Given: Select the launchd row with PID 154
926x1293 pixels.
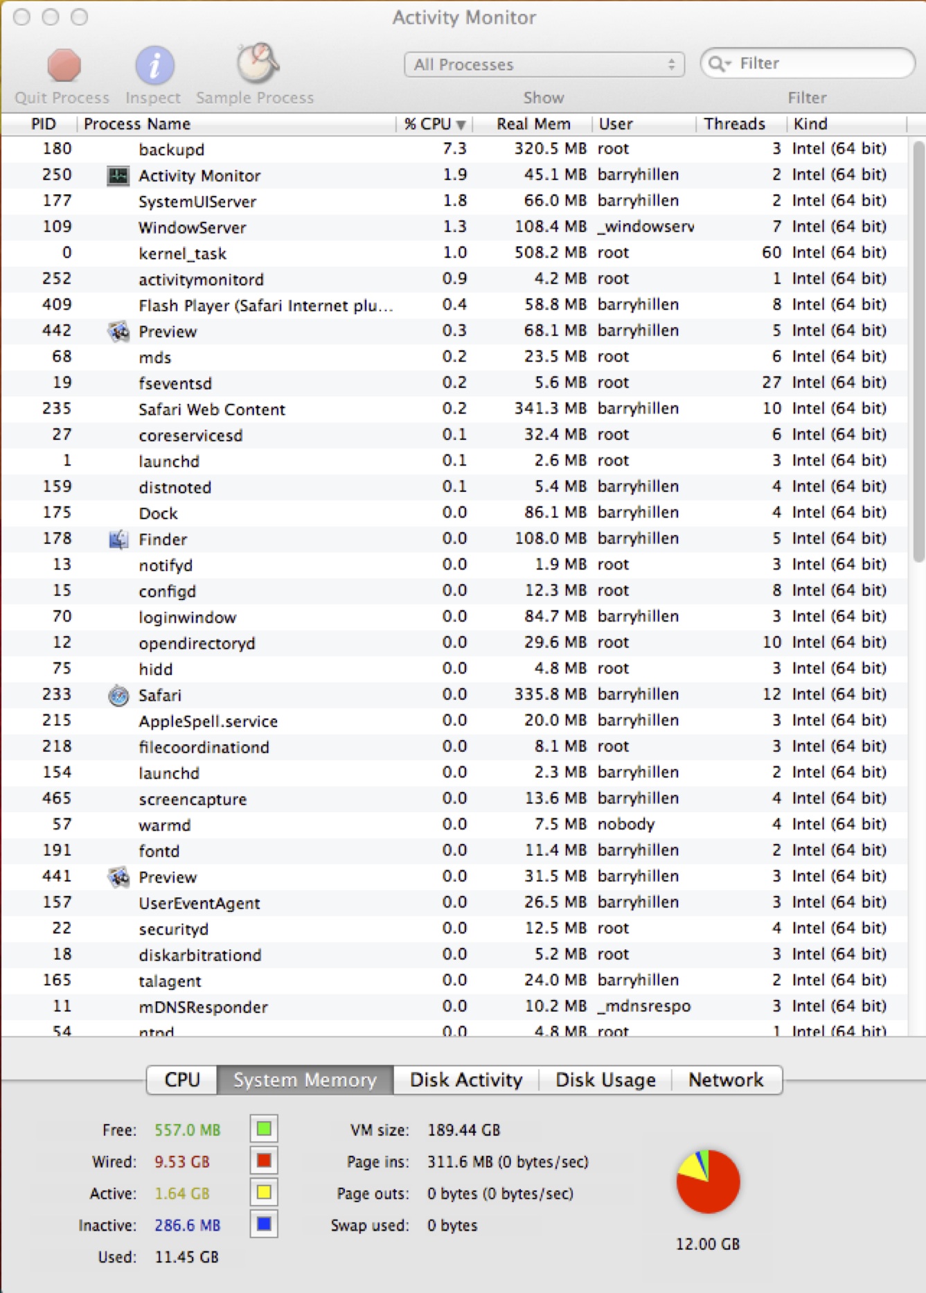Looking at the screenshot, I should tap(454, 773).
